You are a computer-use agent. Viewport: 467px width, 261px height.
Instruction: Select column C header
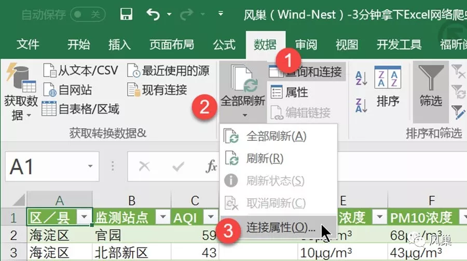195,200
